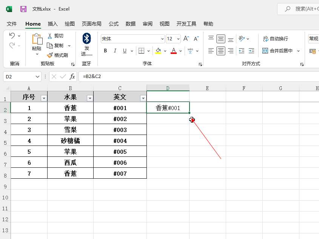The width and height of the screenshot is (319, 239).
Task: Toggle Bold formatting
Action: 105,51
